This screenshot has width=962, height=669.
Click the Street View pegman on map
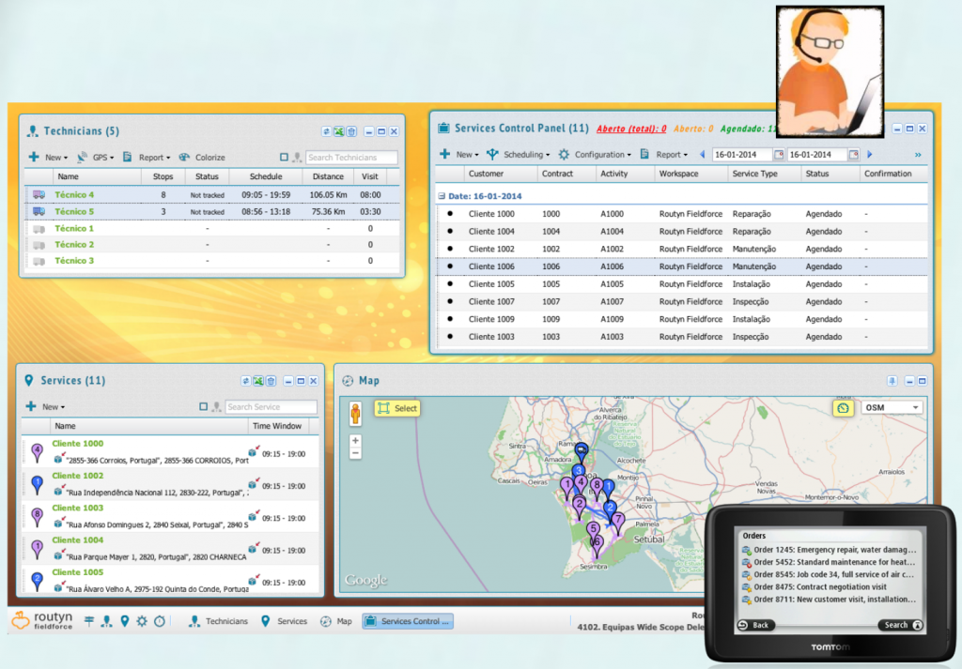click(355, 413)
